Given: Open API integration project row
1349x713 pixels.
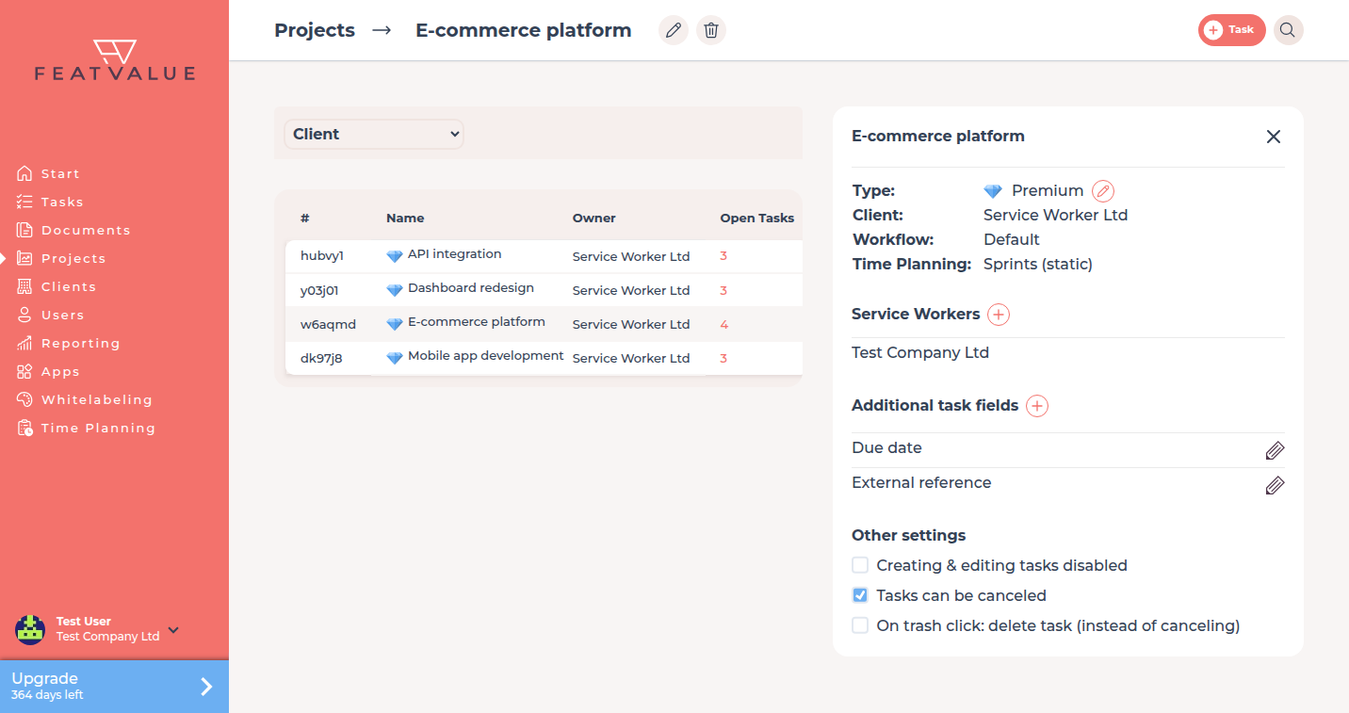Looking at the screenshot, I should coord(544,256).
